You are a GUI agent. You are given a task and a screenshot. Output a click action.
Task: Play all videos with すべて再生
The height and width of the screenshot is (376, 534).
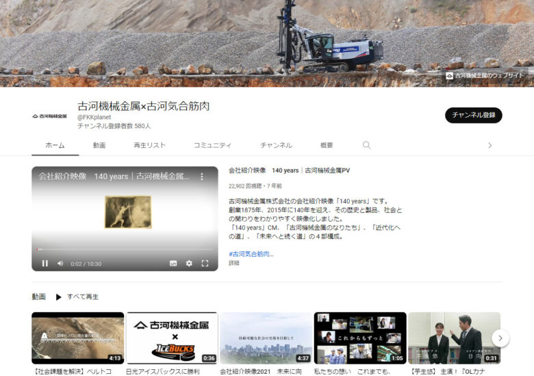click(83, 297)
